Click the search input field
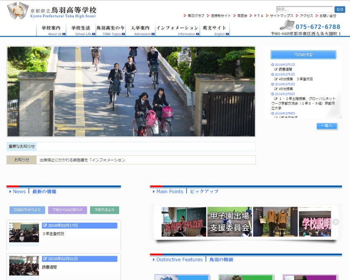Image resolution: width=350 pixels, height=280 pixels. (x=304, y=9)
